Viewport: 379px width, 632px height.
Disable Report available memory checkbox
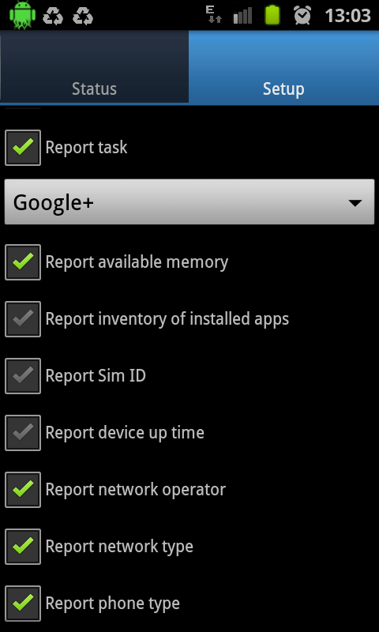point(23,262)
